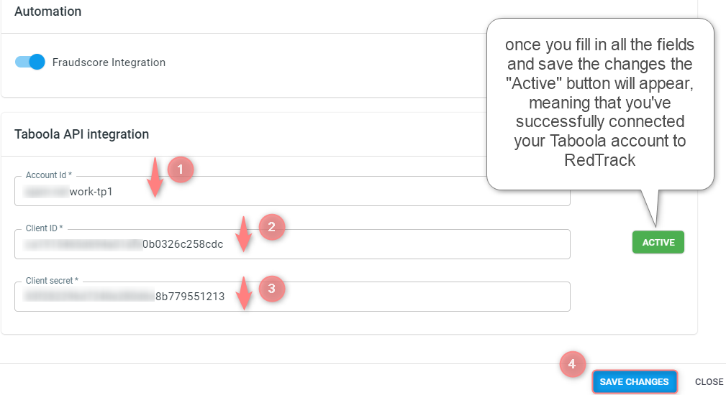Click the SAVE CHANGES button

point(634,381)
